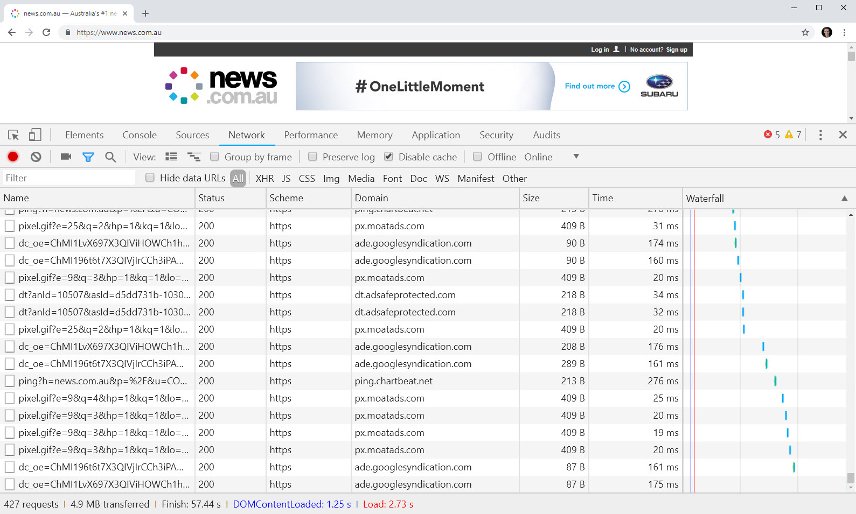
Task: Click the Sign up link
Action: click(x=677, y=50)
